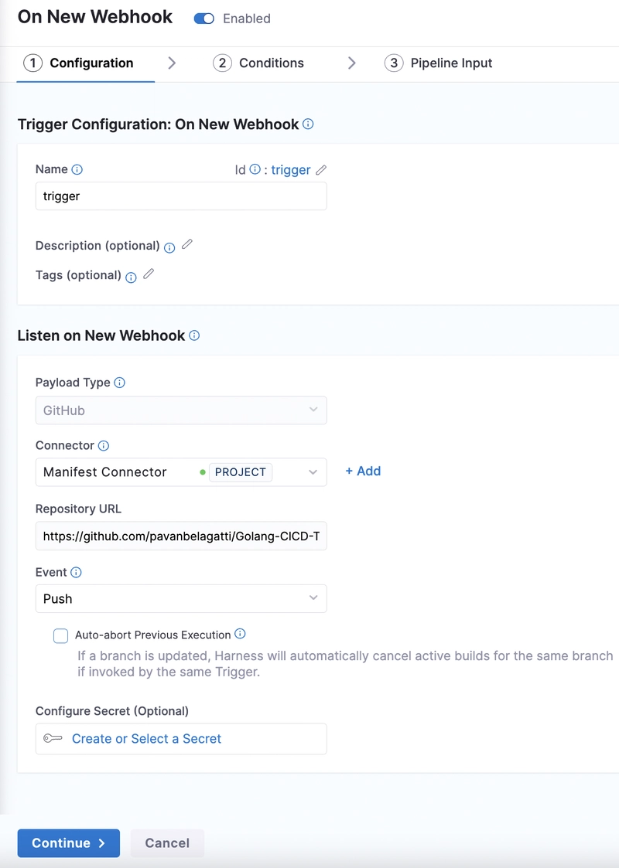This screenshot has height=868, width=619.
Task: Click info icon next to Trigger Configuration heading
Action: 308,124
